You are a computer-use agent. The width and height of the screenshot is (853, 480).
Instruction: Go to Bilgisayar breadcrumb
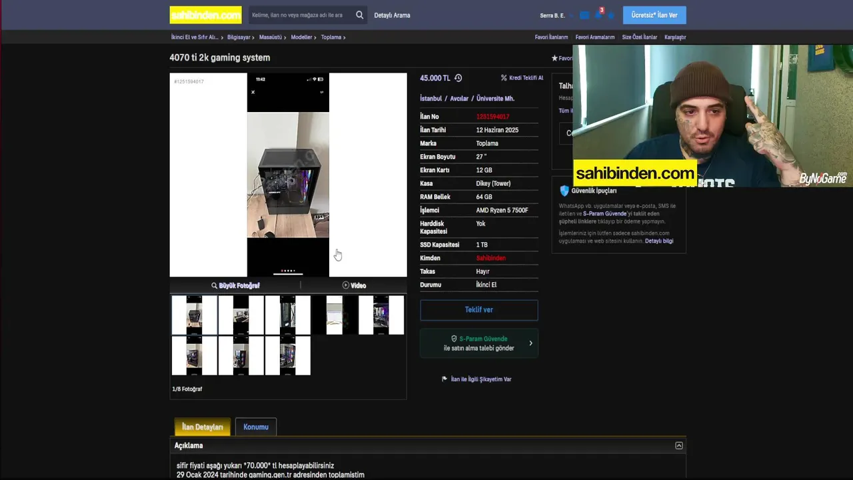coord(239,37)
